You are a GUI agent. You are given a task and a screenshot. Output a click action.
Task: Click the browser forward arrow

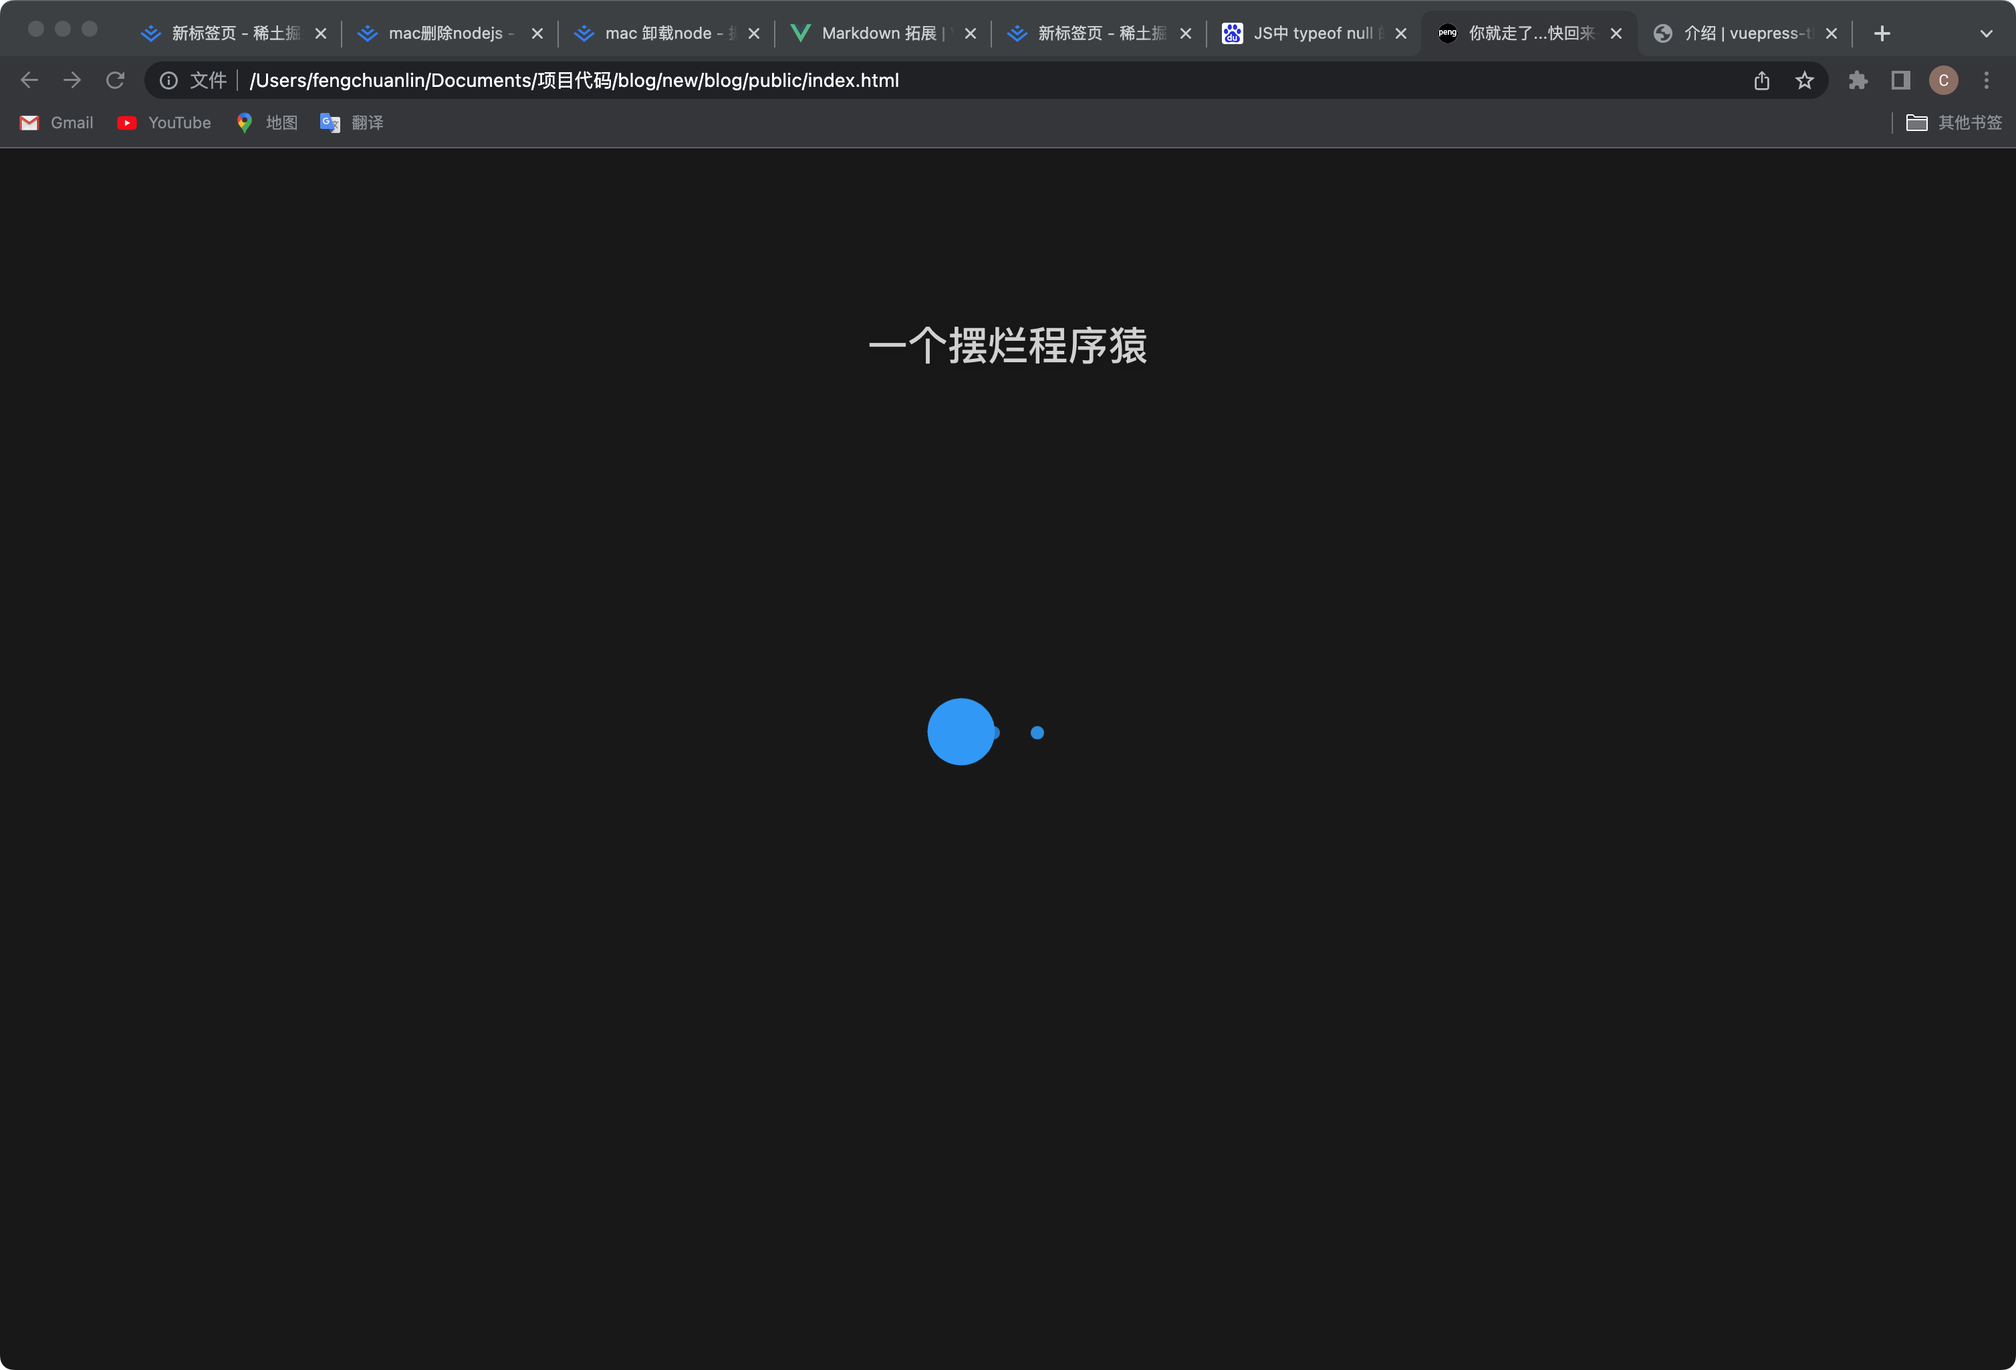coord(72,81)
